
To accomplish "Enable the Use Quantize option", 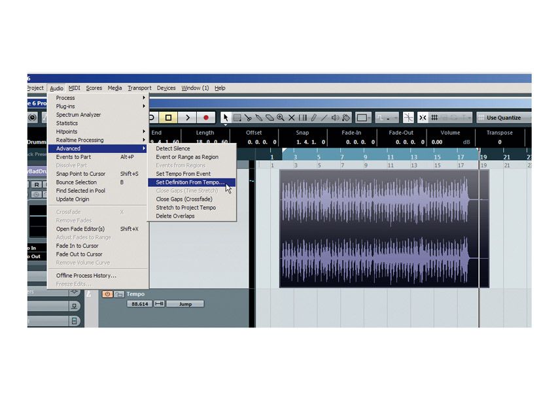I will click(504, 118).
